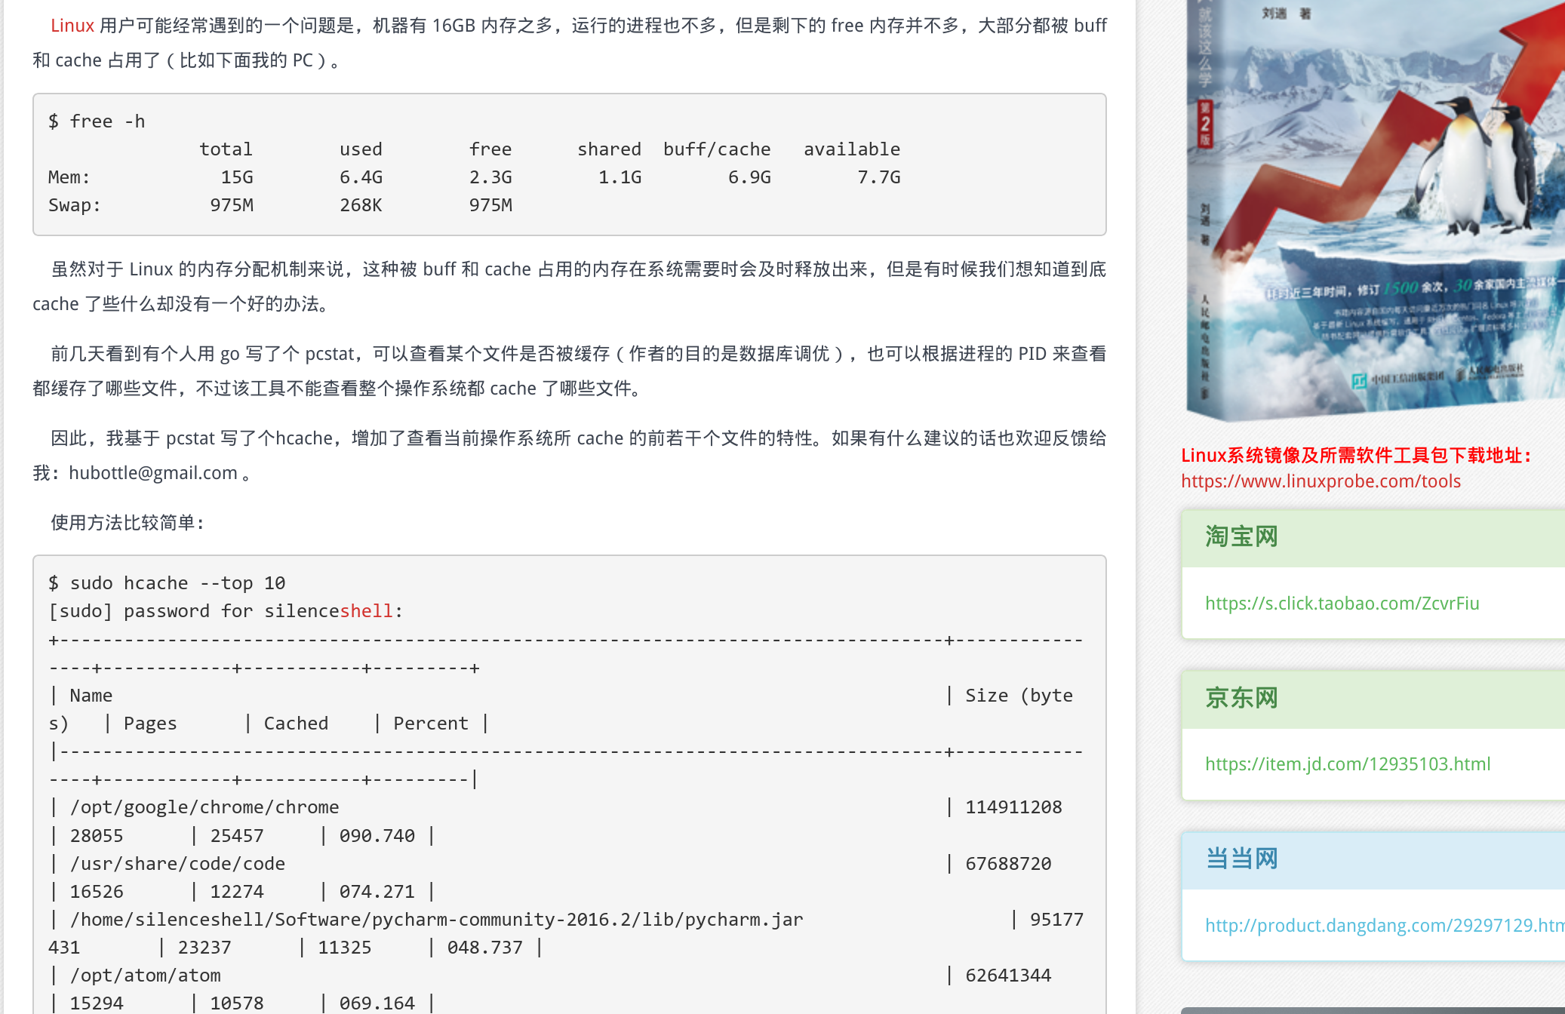This screenshot has height=1014, width=1565.
Task: Click the 'Percent' table column header
Action: pyautogui.click(x=431, y=724)
